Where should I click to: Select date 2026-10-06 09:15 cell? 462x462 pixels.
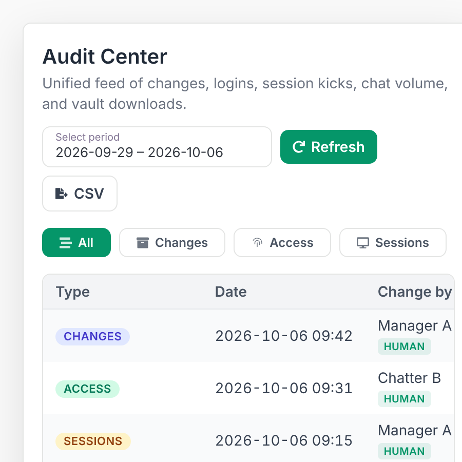point(284,441)
